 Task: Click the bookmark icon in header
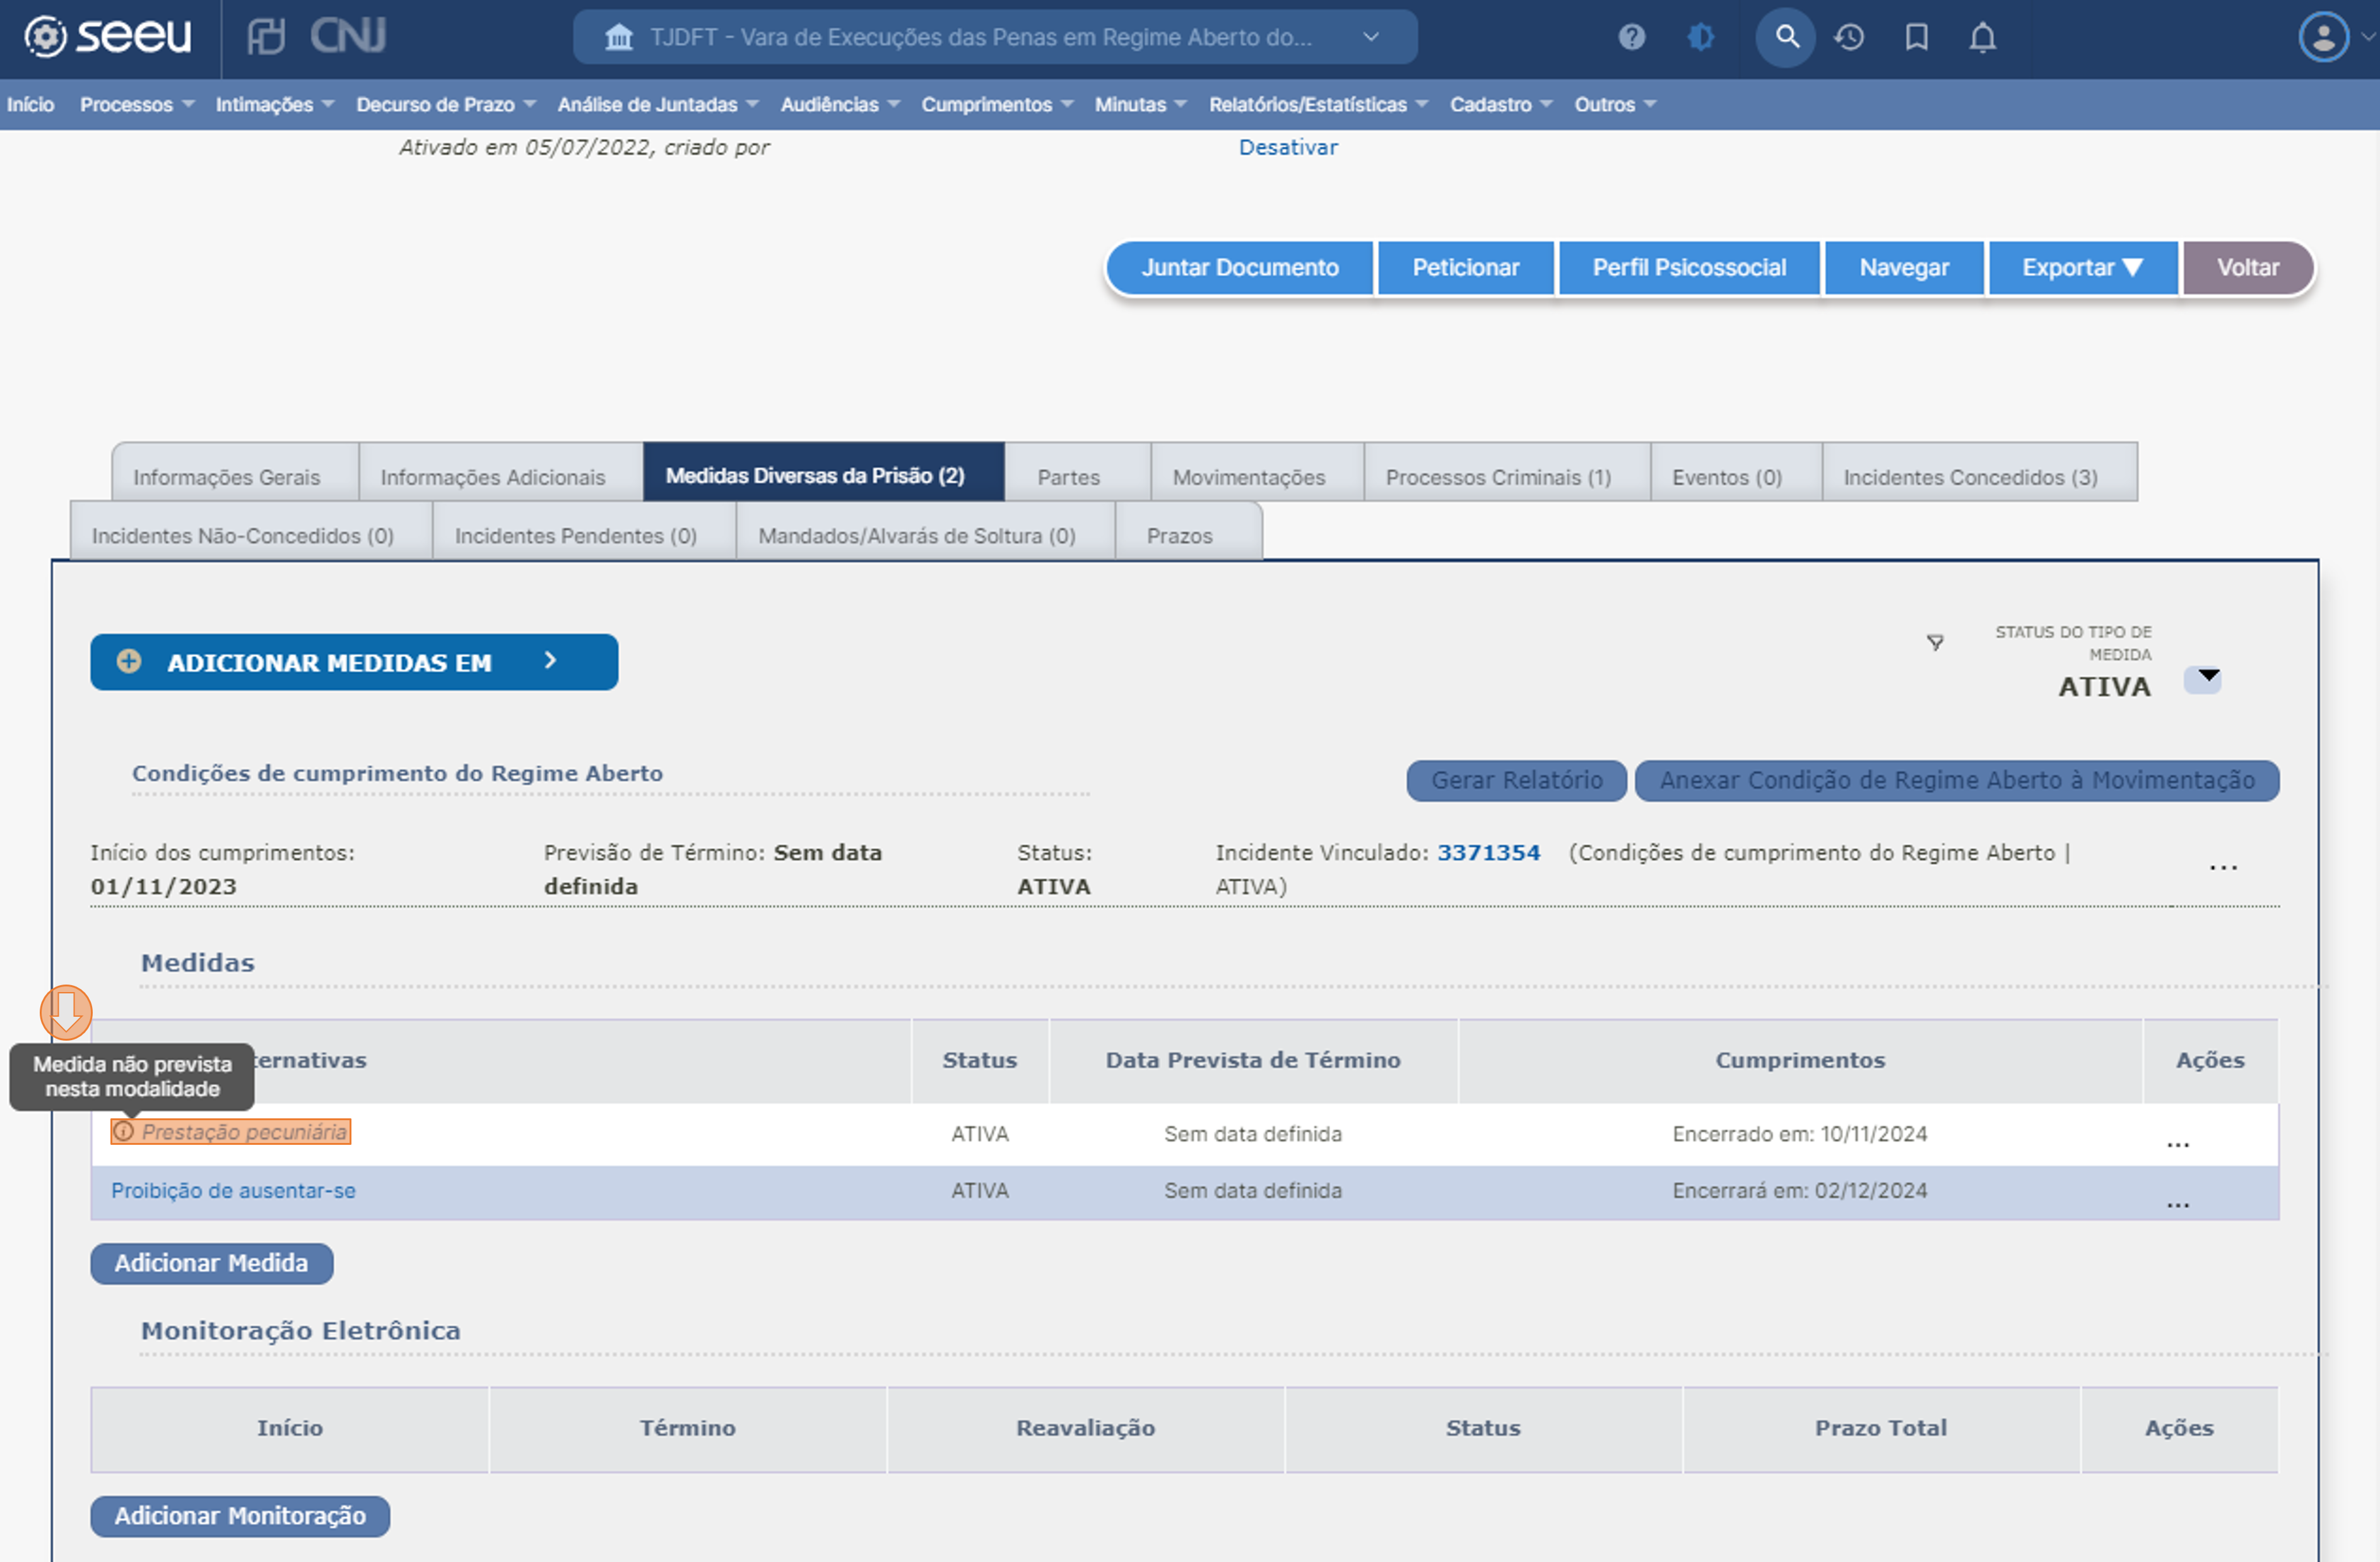(1916, 38)
